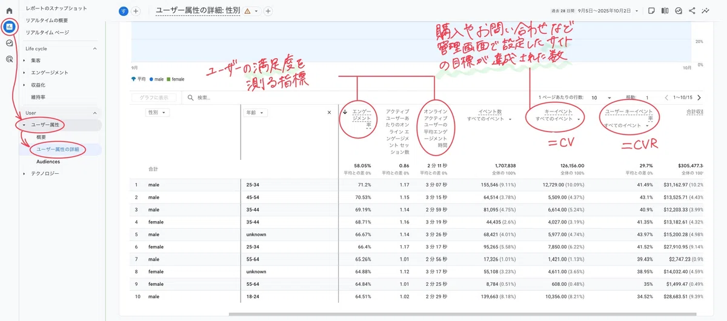This screenshot has height=321, width=727.
Task: Toggle the '平均' chart legend item
Action: pos(138,79)
